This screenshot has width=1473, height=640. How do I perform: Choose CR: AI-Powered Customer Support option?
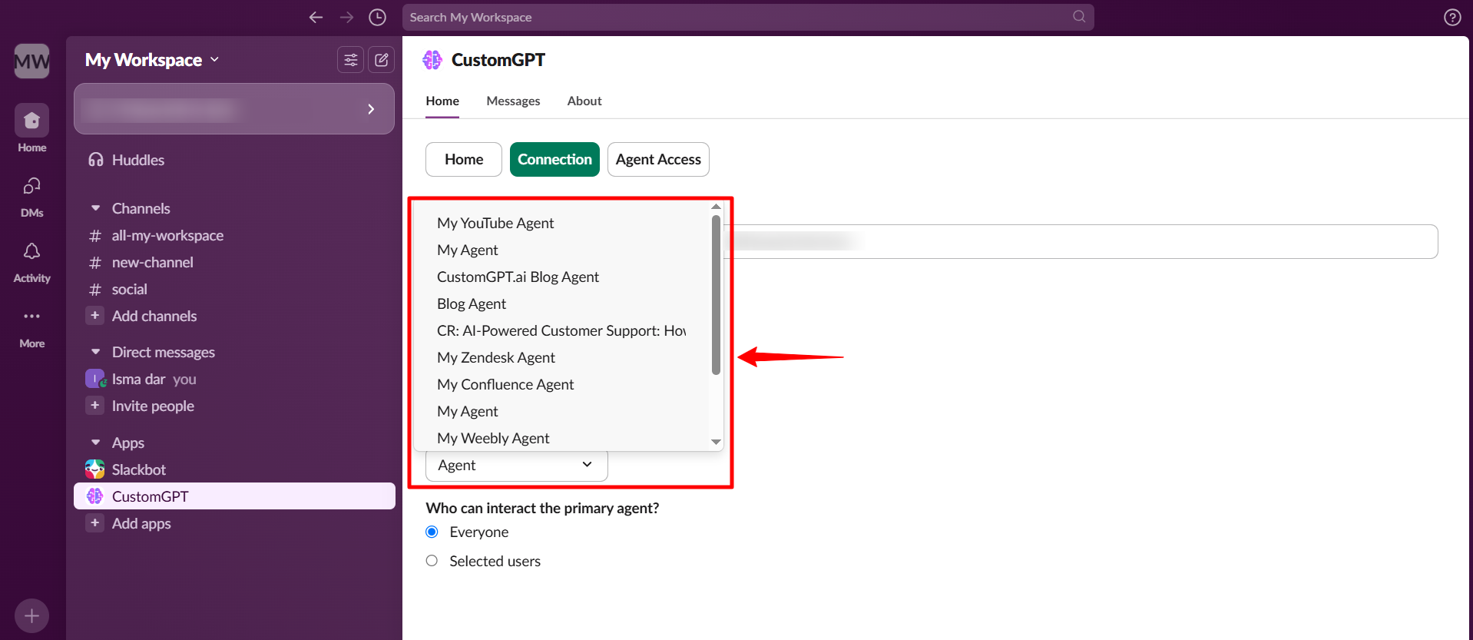[561, 330]
